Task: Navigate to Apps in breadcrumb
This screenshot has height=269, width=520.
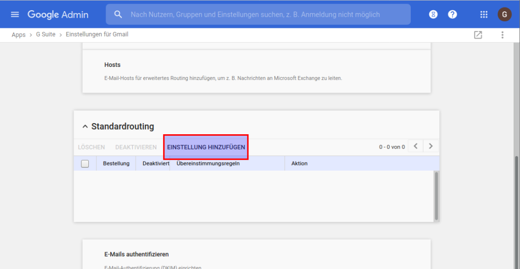Action: coord(19,35)
